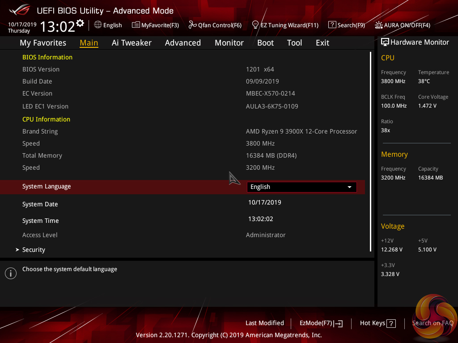Switch to the Boot tab
The height and width of the screenshot is (343, 458).
(x=265, y=43)
